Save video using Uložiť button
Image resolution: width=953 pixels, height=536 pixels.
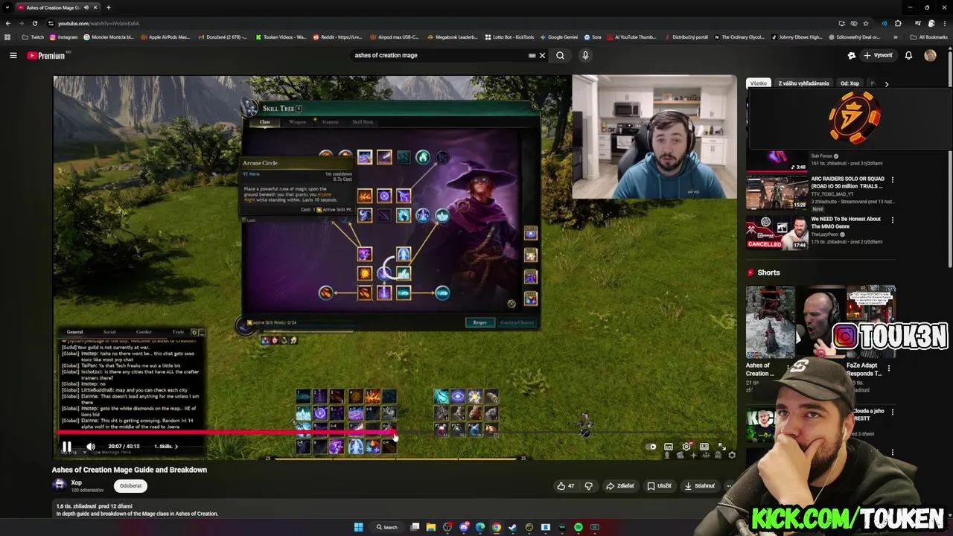click(x=660, y=486)
